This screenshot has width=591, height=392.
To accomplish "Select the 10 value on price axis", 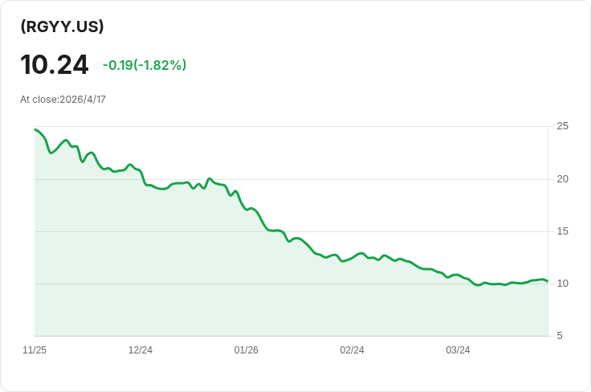I will pos(562,284).
